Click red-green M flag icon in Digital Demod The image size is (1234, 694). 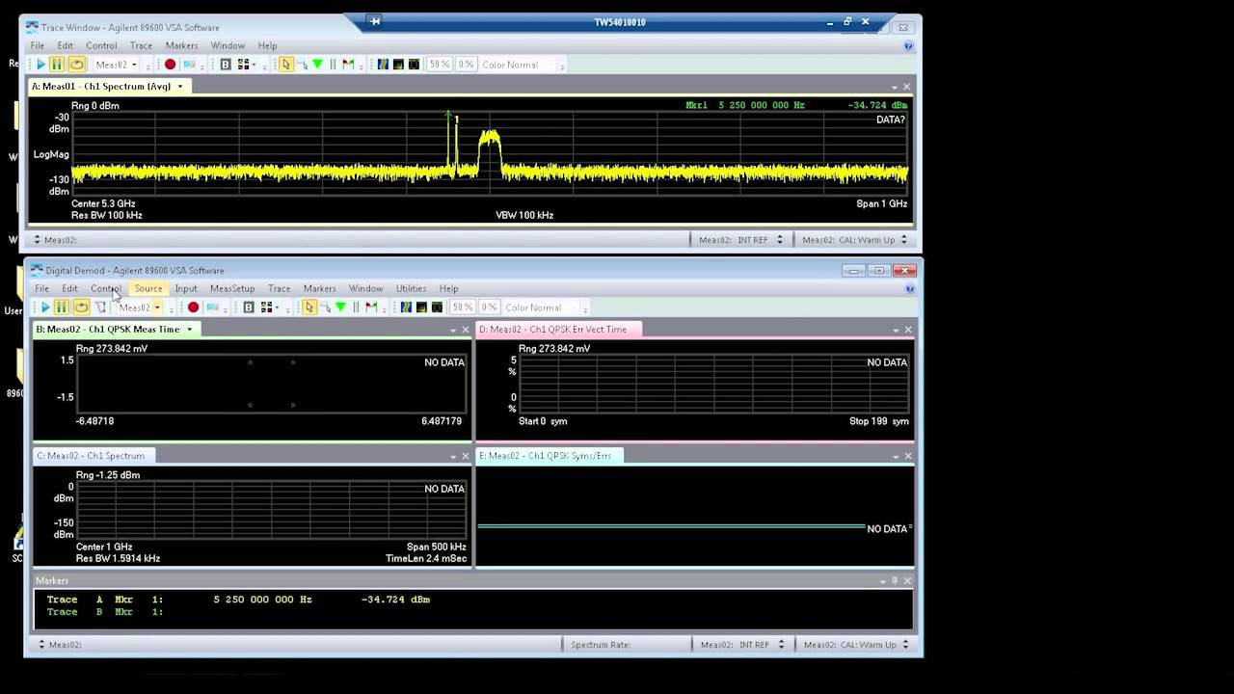371,307
